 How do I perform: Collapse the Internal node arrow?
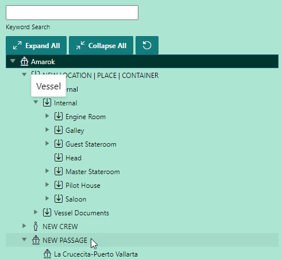click(x=36, y=102)
